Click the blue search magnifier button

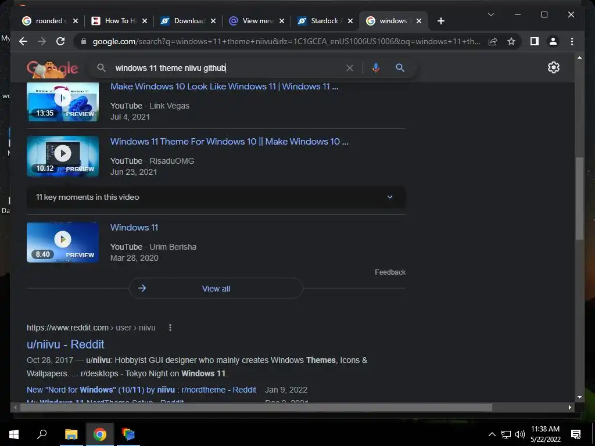pos(400,68)
